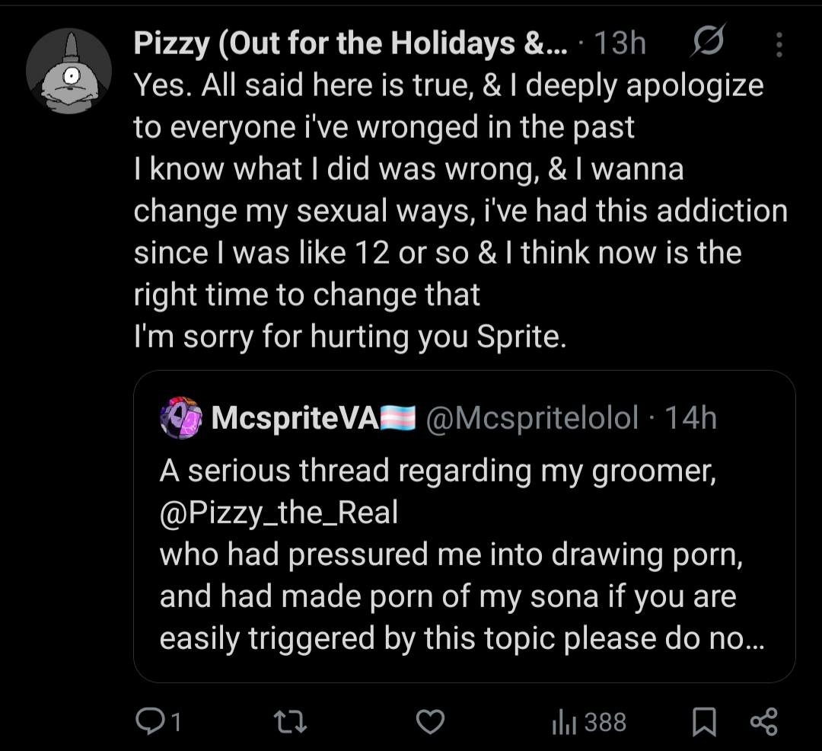Click the slashed-circle Grok icon

708,44
